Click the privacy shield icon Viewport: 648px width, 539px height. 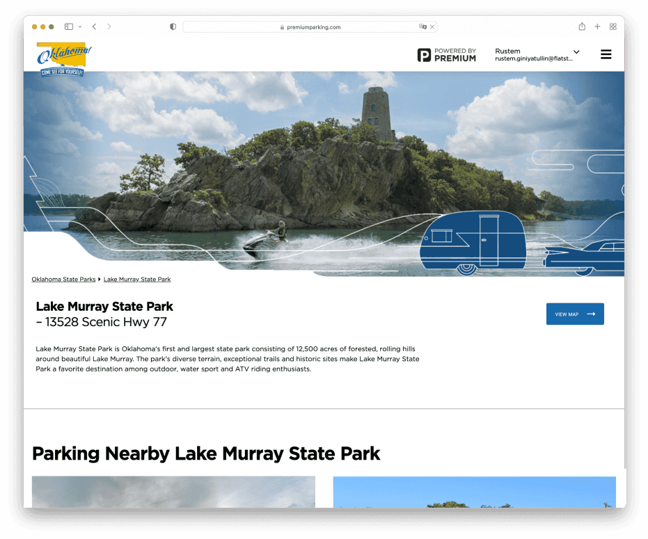tap(173, 26)
